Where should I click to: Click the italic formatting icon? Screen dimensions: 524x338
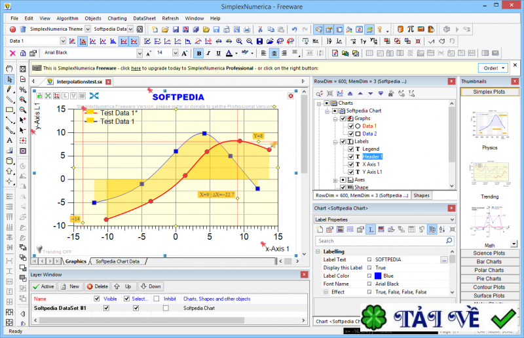pyautogui.click(x=208, y=53)
